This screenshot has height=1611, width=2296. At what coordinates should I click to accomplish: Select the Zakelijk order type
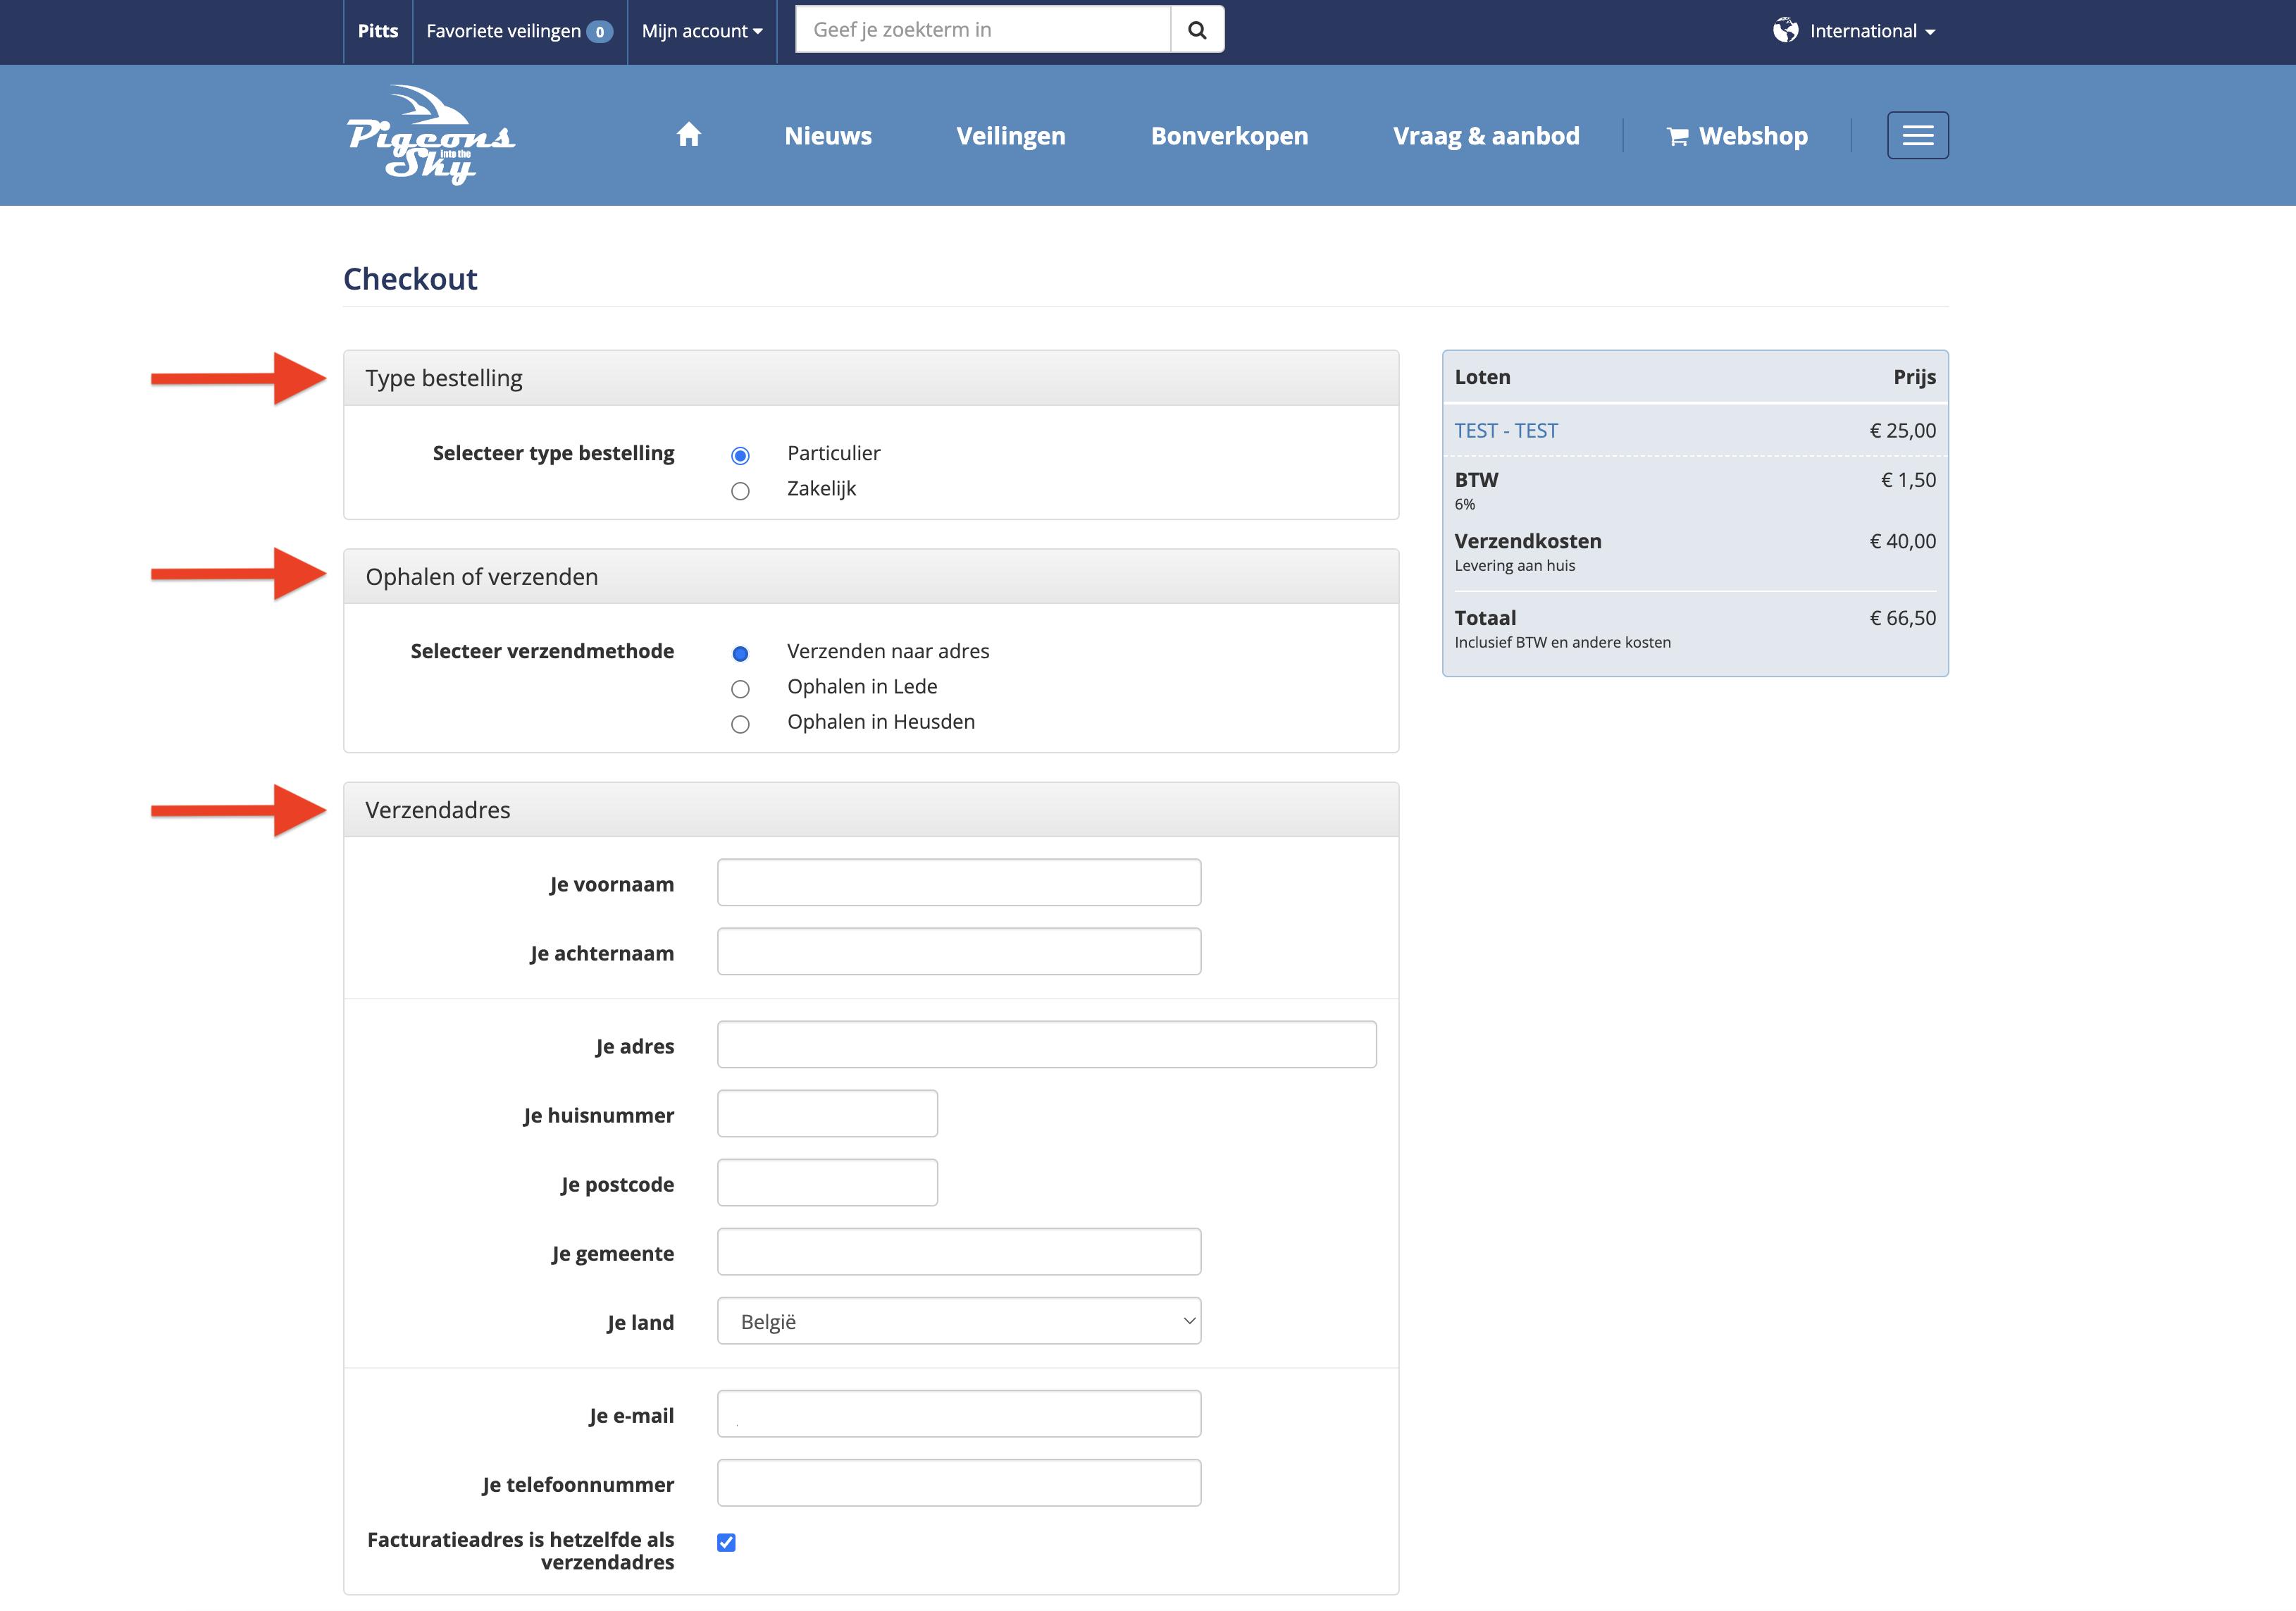click(x=740, y=490)
